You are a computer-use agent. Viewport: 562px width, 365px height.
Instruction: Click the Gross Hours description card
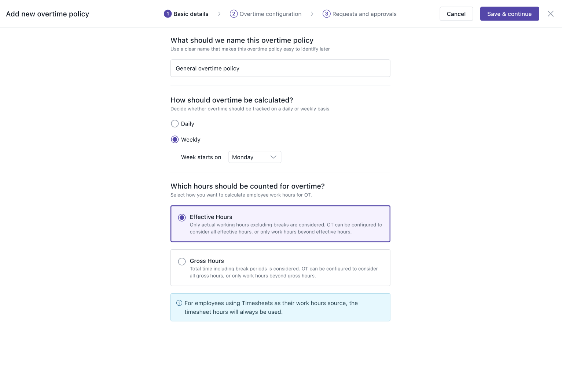[x=280, y=268]
